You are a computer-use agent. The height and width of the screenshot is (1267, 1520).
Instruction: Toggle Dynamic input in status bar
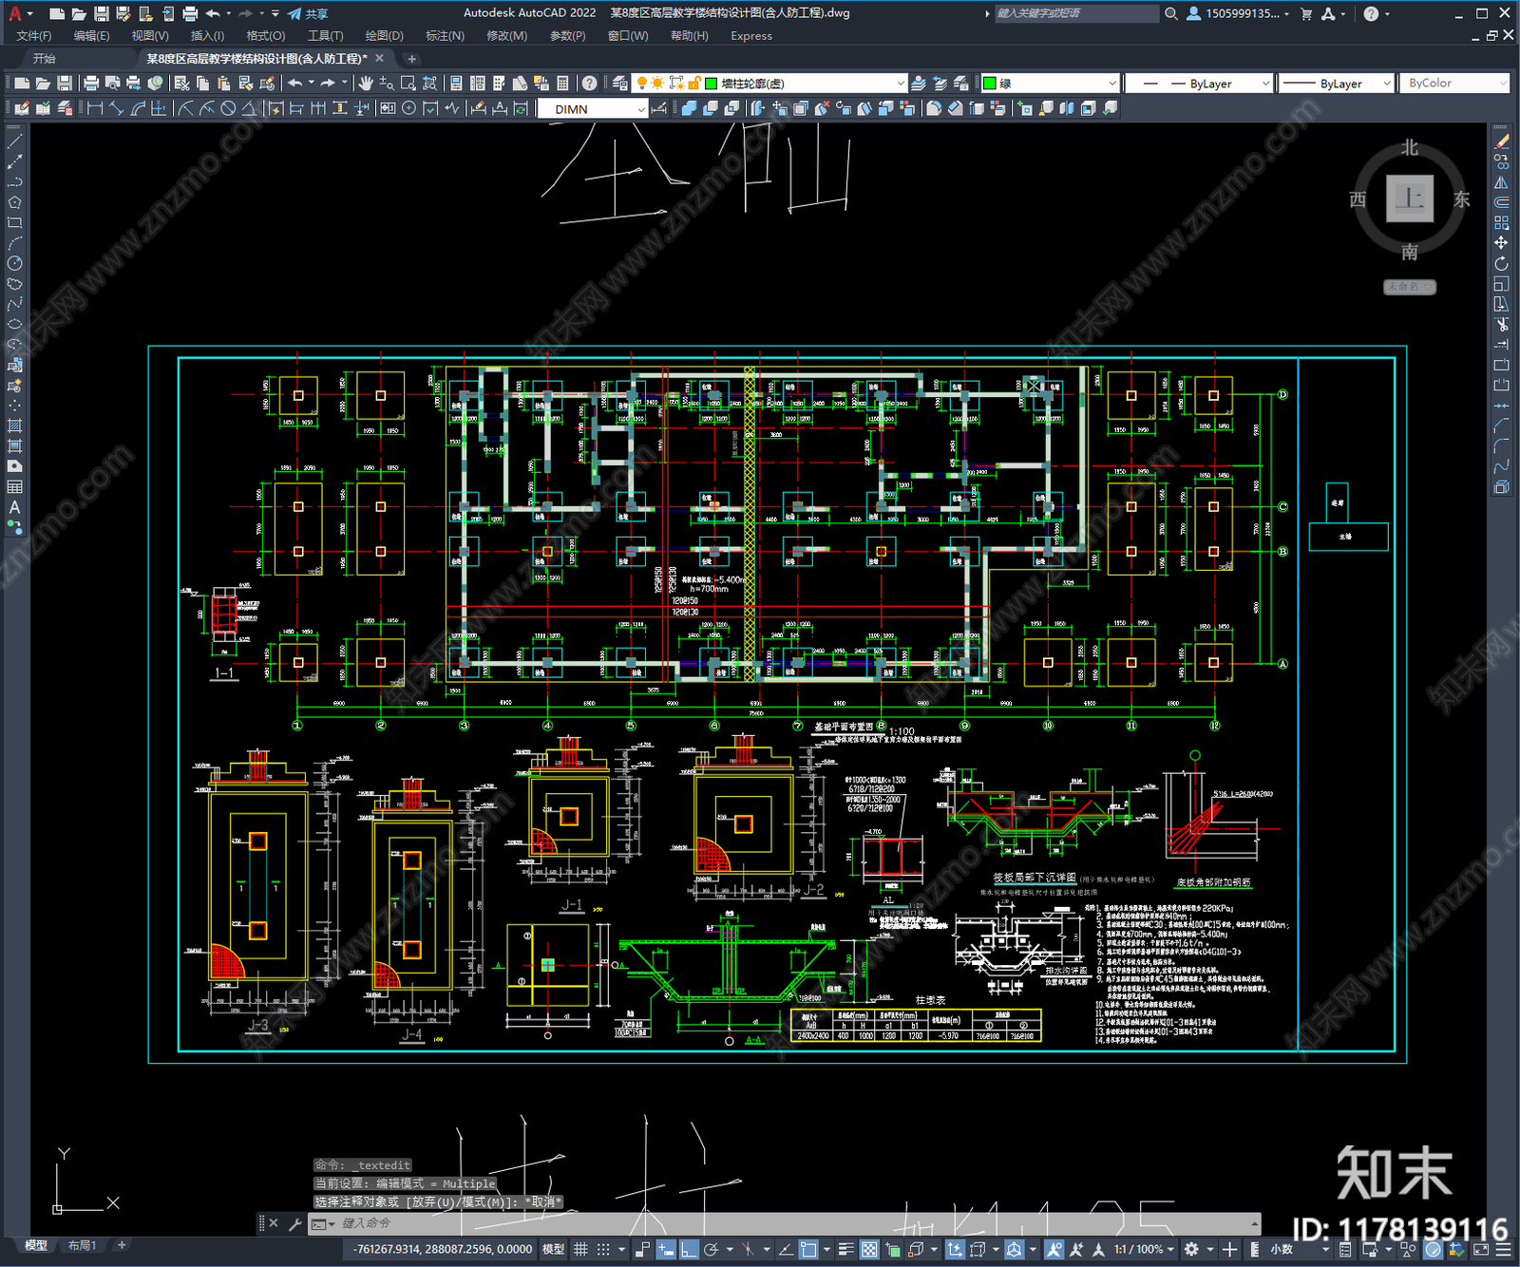click(x=666, y=1249)
